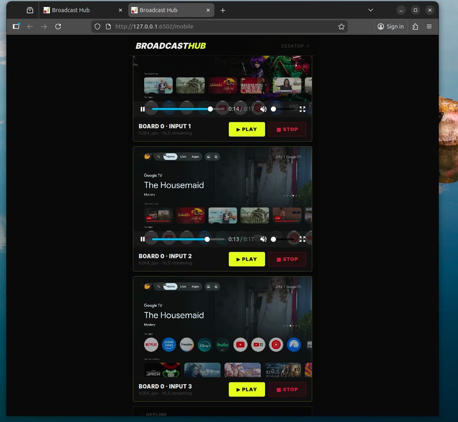Open a new browser tab
Image resolution: width=458 pixels, height=422 pixels.
point(223,10)
